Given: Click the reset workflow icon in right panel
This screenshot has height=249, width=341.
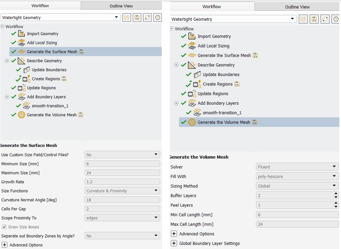Looking at the screenshot, I should click(325, 19).
